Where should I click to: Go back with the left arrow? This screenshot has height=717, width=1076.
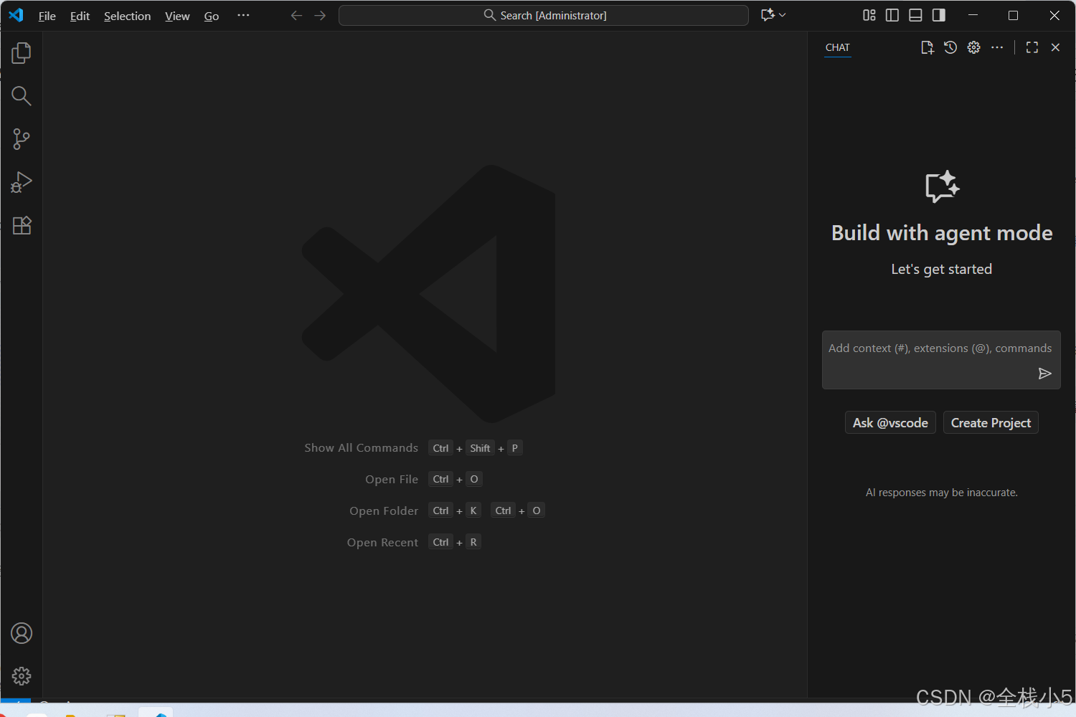[x=296, y=15]
